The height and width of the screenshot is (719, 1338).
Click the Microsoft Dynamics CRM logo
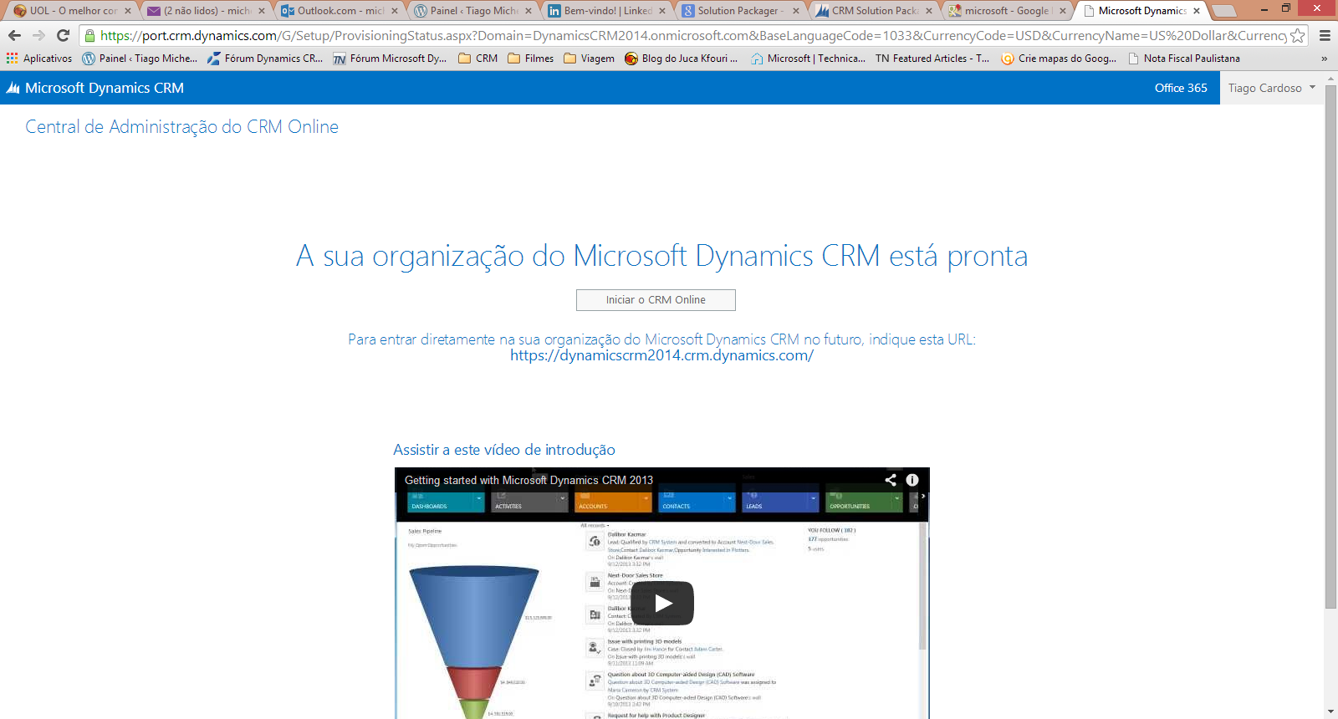[x=94, y=88]
